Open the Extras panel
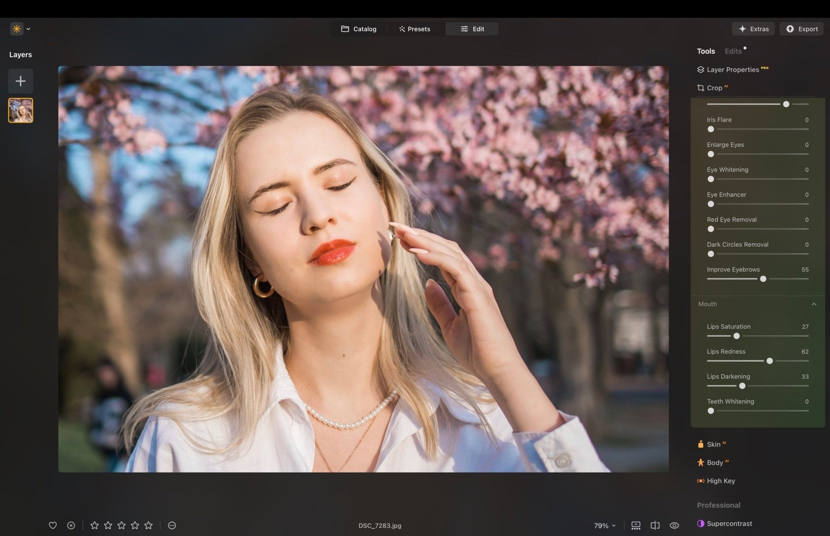The width and height of the screenshot is (830, 536). point(753,29)
